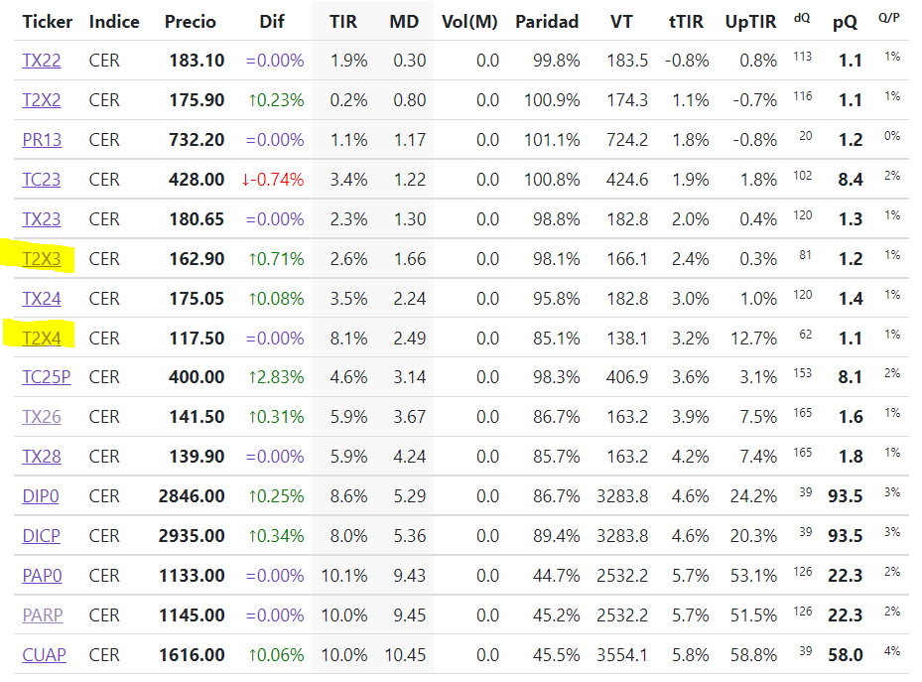Click UpTIR 58.8% in CUAP row
This screenshot has height=682, width=922.
[754, 654]
